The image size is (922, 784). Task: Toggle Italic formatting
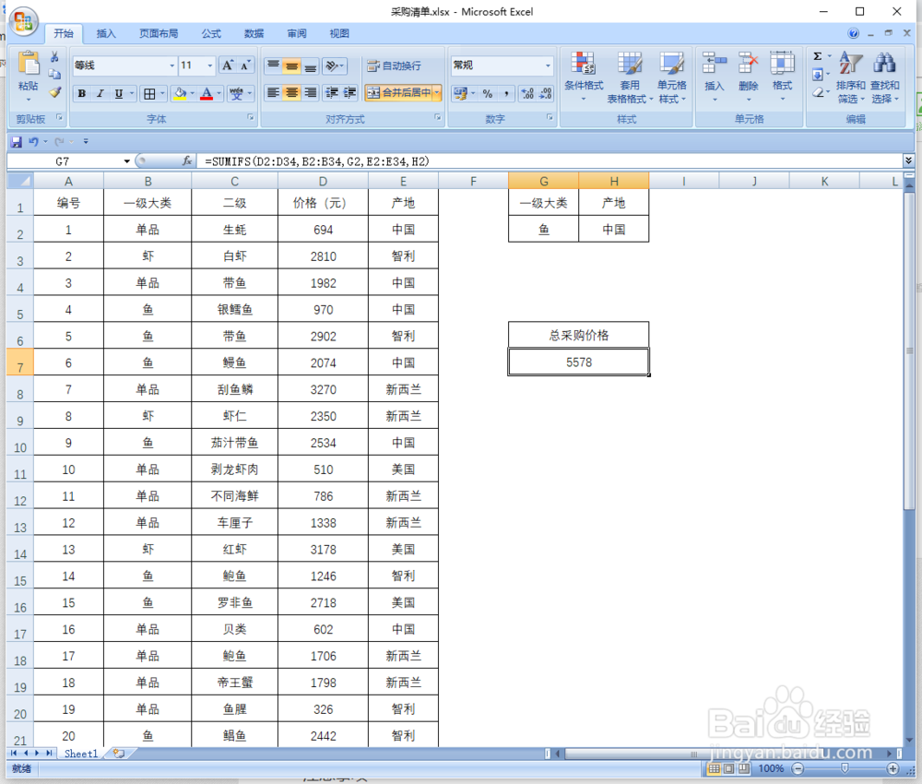[x=100, y=93]
